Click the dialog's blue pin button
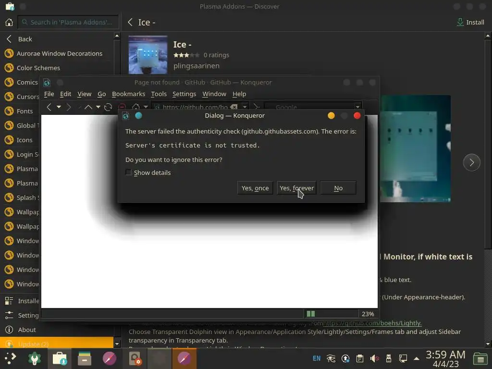Screen dimensions: 492x369 [x=138, y=116]
